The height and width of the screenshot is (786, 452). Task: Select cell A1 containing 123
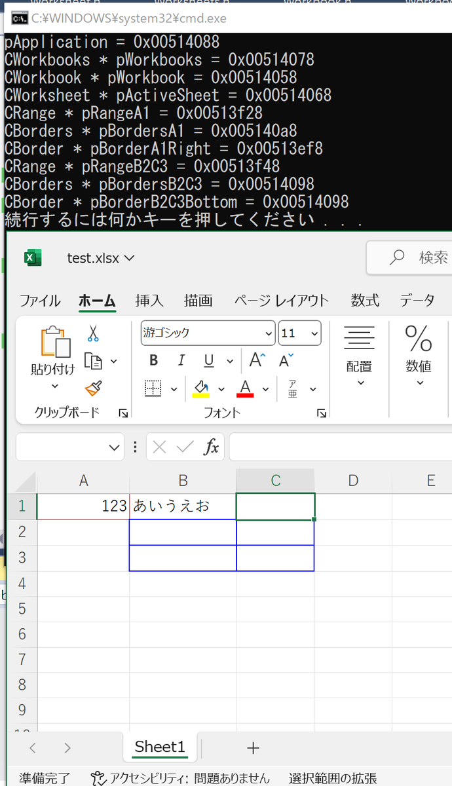[83, 506]
